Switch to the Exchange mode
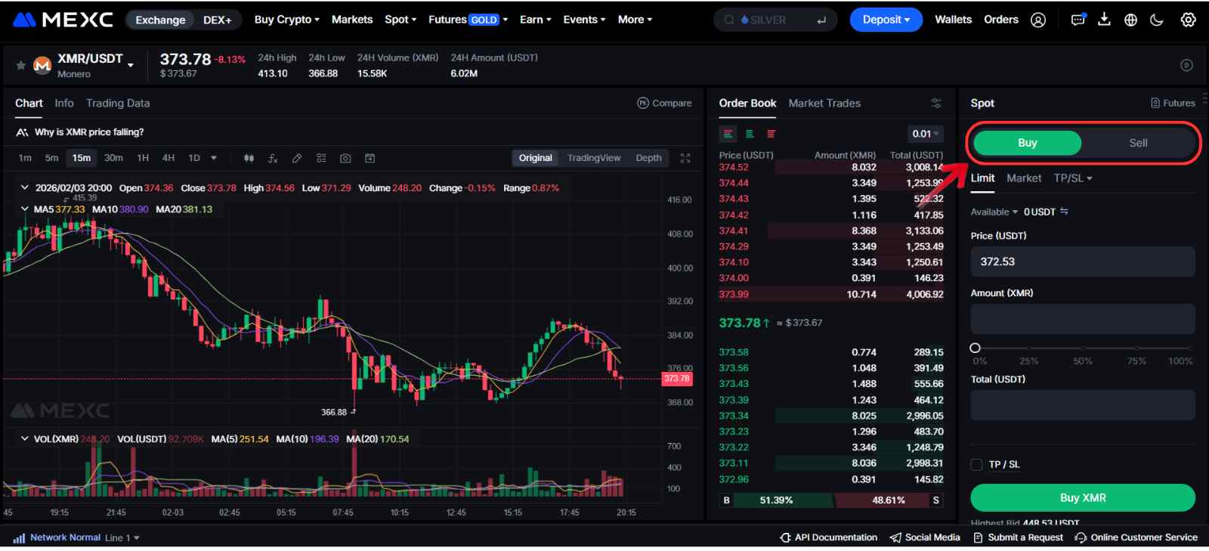 pos(160,20)
